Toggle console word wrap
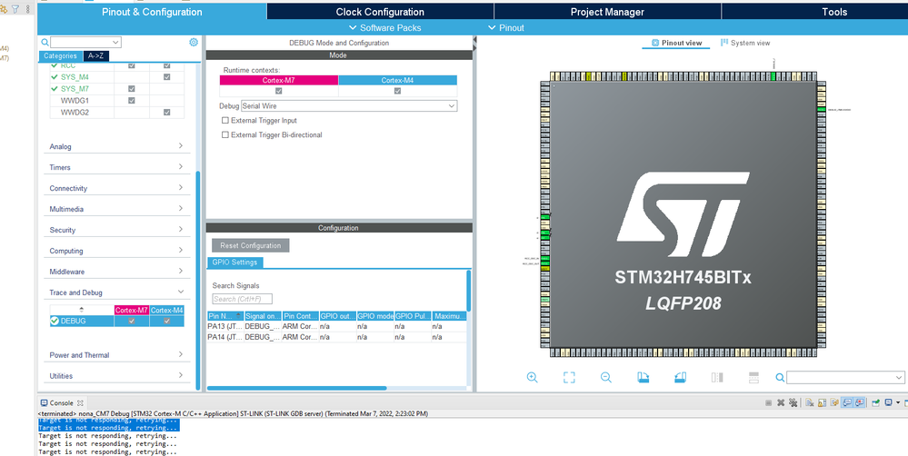This screenshot has height=456, width=908. [834, 402]
